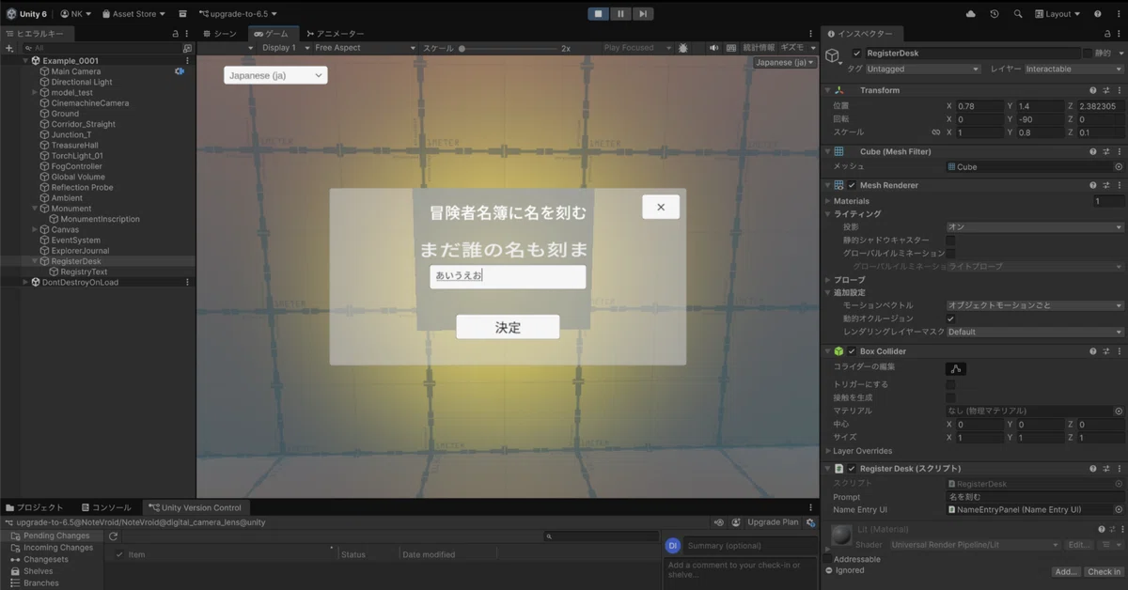Click the Upgrade Plan button
The image size is (1128, 590).
pyautogui.click(x=774, y=522)
